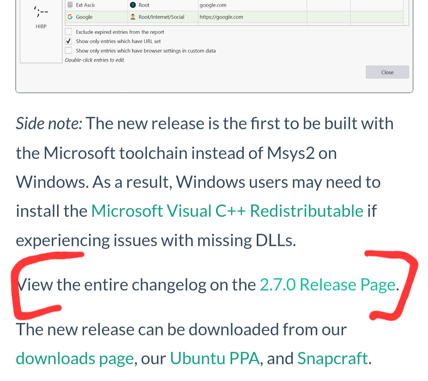Enable 'Exclude expired entries from the report'
This screenshot has height=381, width=428.
68,31
